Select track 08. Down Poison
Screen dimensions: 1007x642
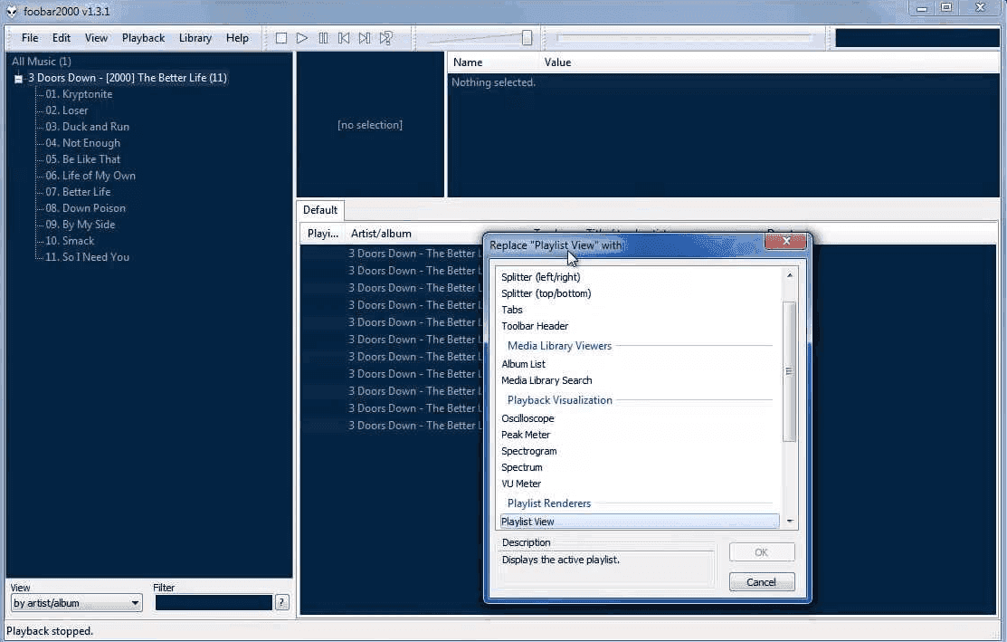(85, 208)
